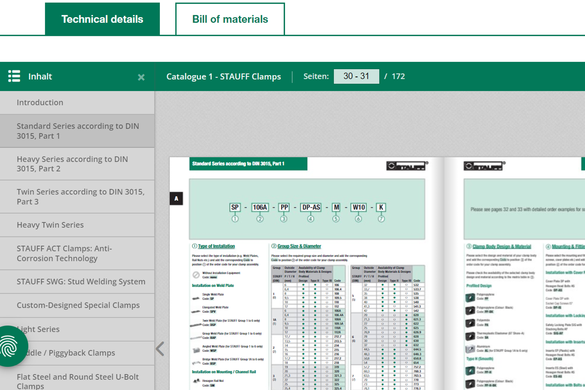Open the Introduction chapter
Viewport: 585px width, 390px height.
[x=40, y=102]
